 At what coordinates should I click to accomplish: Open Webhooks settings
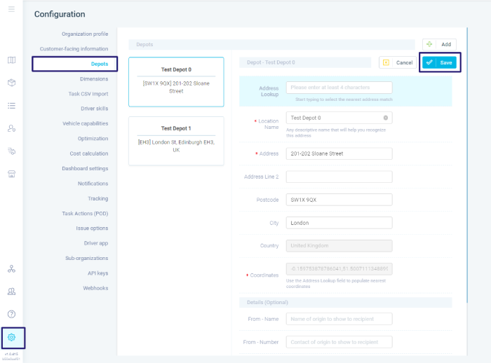pyautogui.click(x=95, y=288)
